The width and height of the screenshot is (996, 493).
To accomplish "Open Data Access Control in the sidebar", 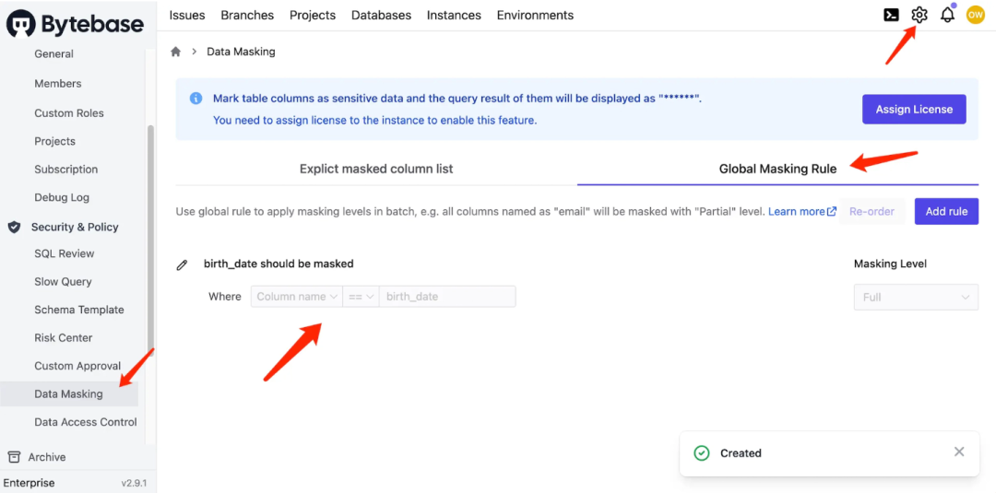I will (86, 422).
